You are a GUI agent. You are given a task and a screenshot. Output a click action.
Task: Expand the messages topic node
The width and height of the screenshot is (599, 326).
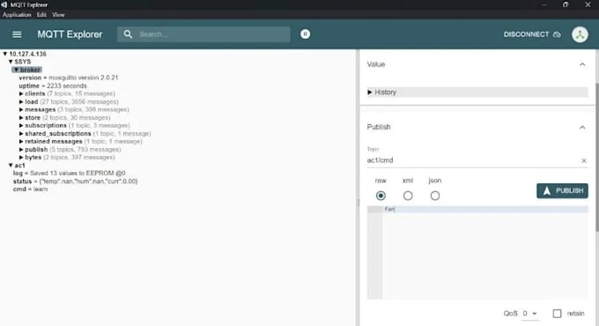21,109
